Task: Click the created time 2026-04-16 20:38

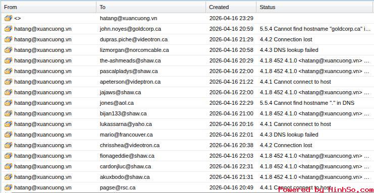Action: (x=231, y=145)
